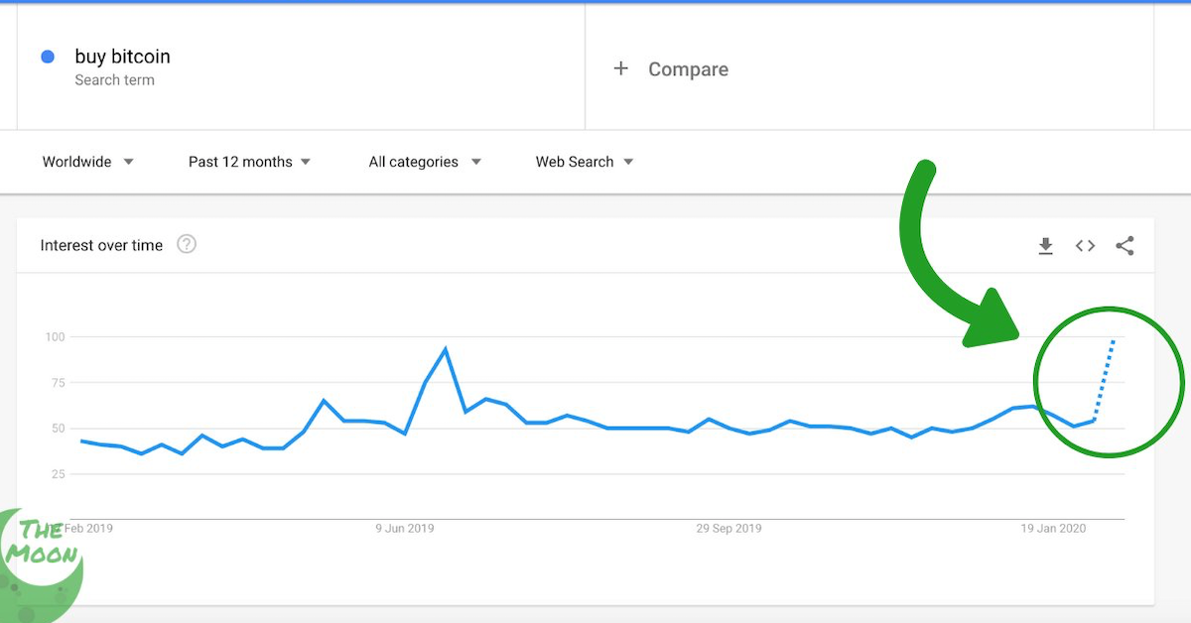Open the Past 12 months time range dropdown

tap(249, 161)
